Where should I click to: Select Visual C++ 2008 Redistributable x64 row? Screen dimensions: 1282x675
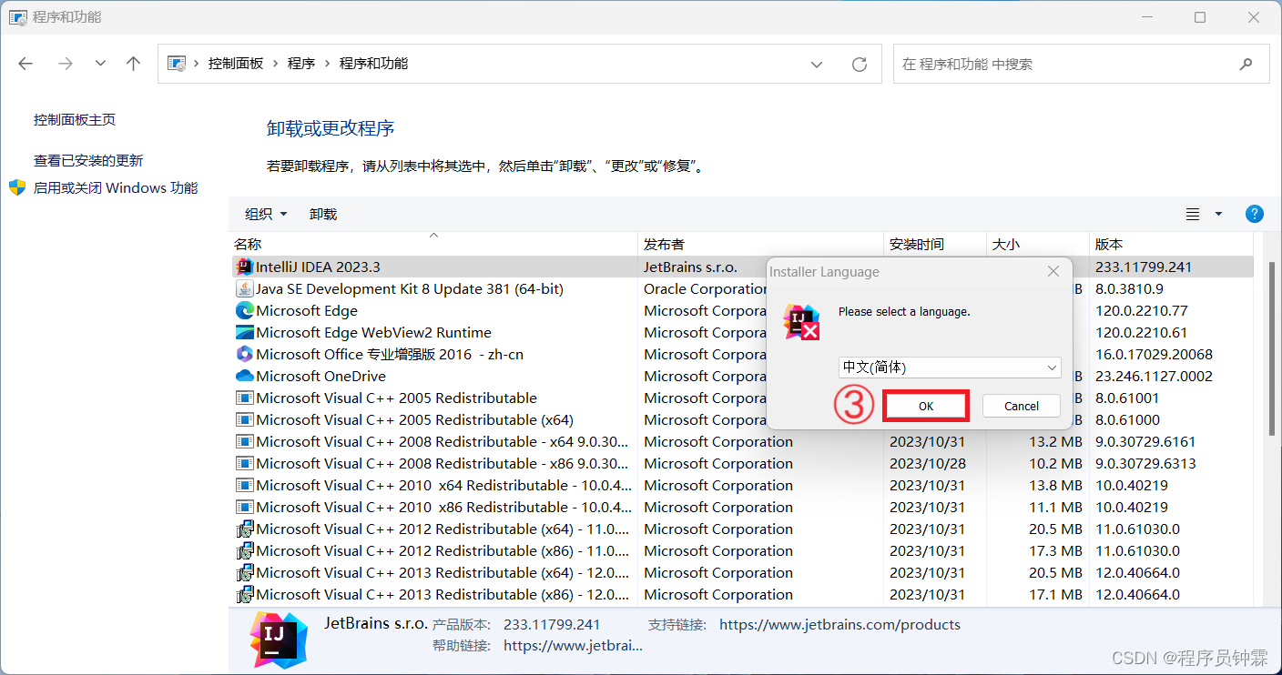pos(741,441)
